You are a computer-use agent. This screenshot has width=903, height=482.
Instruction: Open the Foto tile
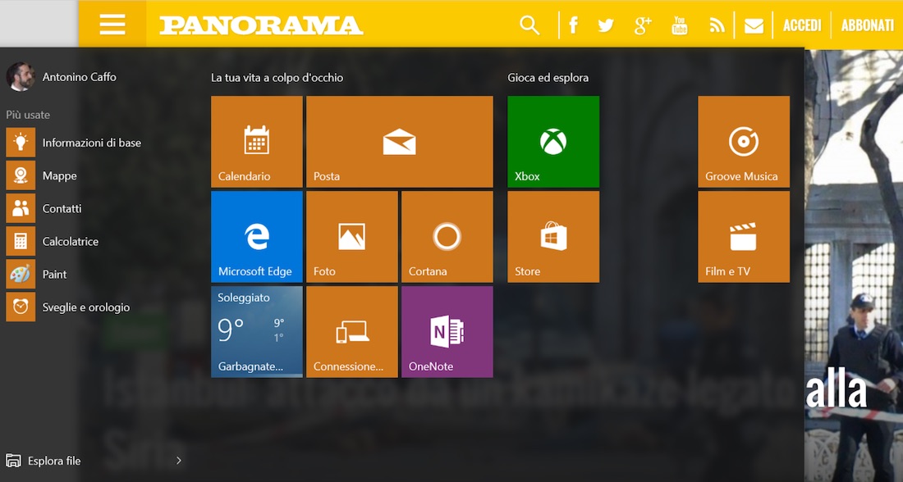(x=351, y=237)
